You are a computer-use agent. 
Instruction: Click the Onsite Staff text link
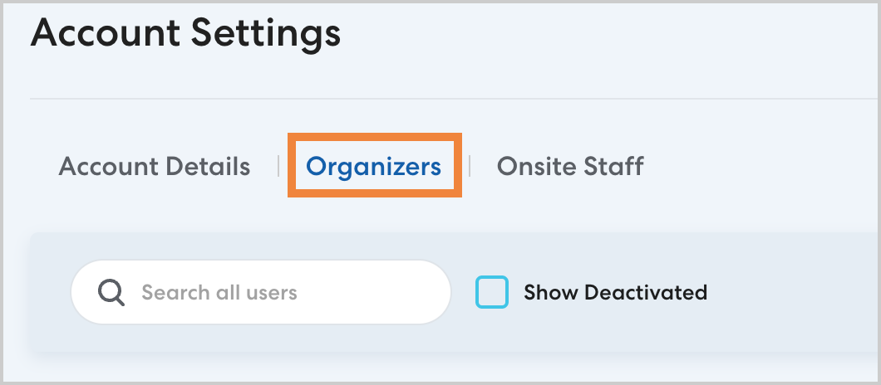(570, 166)
